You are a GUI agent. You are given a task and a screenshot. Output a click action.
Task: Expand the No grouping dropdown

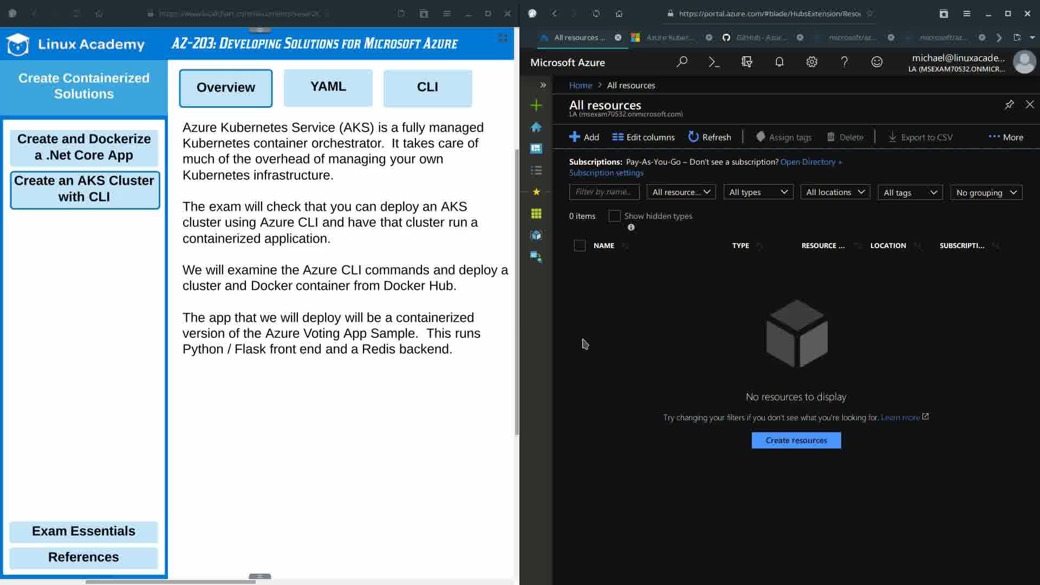click(x=986, y=193)
